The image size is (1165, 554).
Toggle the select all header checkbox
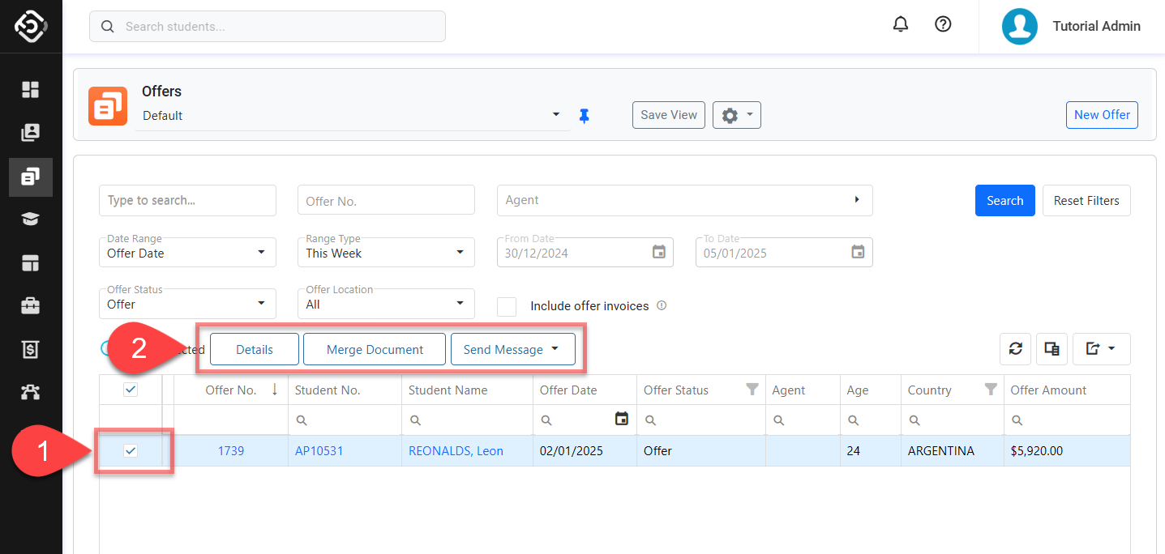(x=131, y=390)
